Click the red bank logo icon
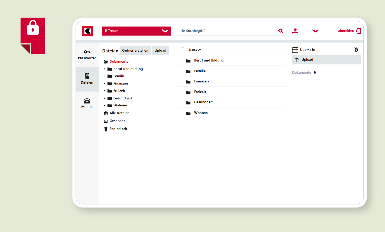Screen dimensions: 385x232 [88, 31]
